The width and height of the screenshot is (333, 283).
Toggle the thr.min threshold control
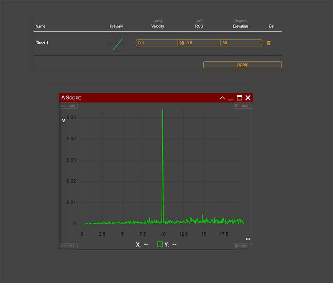[243, 246]
